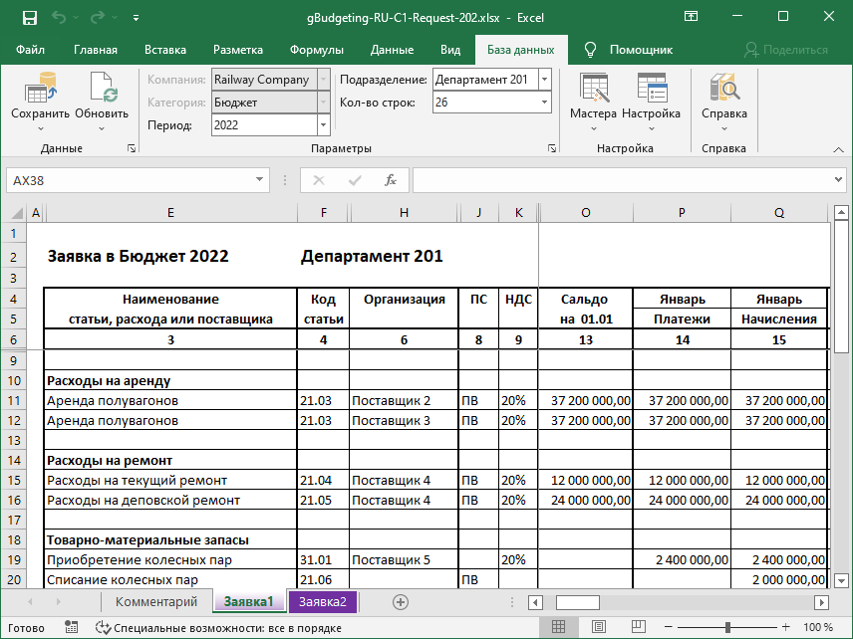This screenshot has height=639, width=853.
Task: Click the Undo arrow in title bar
Action: tap(59, 18)
